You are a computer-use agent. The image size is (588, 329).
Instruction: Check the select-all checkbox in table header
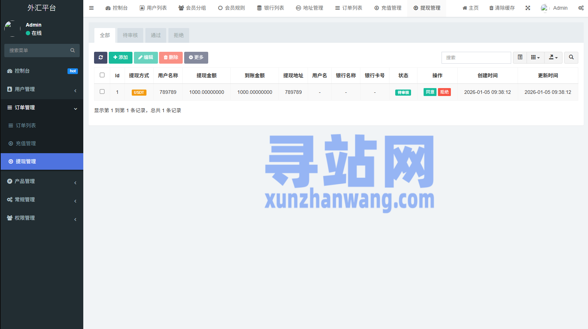coord(102,75)
